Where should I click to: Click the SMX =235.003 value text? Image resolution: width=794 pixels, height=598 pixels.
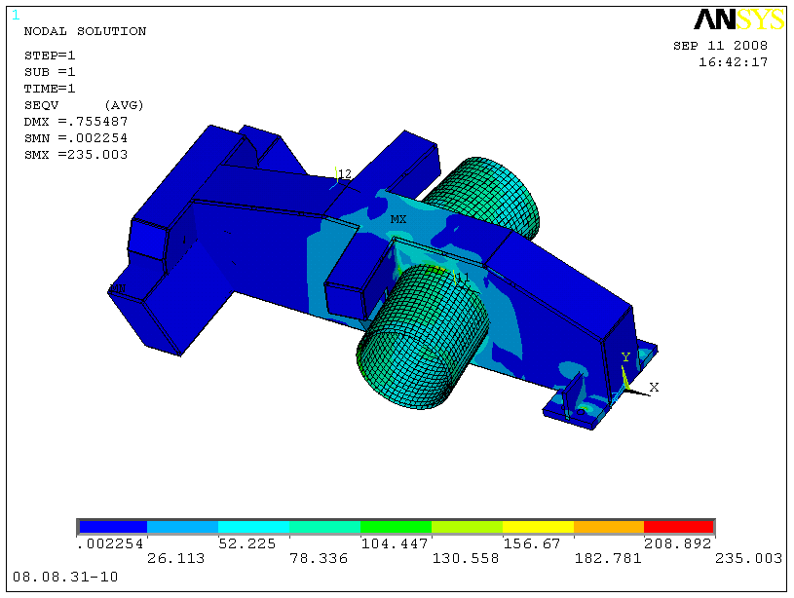point(76,155)
